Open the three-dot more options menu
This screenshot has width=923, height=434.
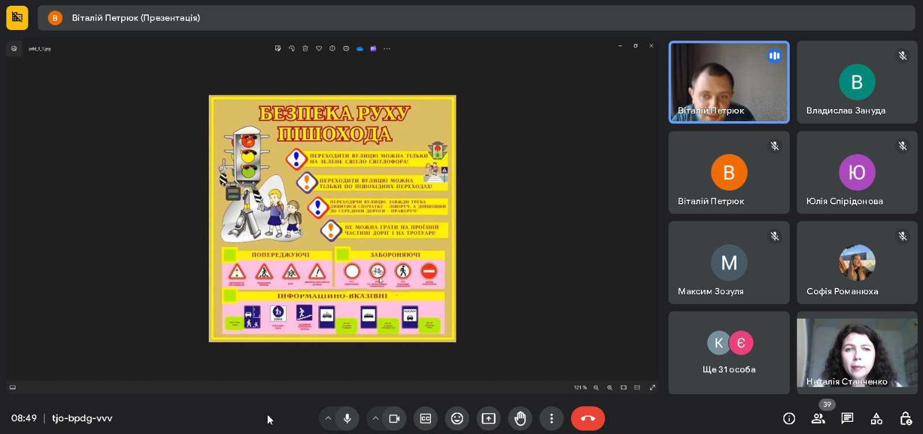pos(551,418)
